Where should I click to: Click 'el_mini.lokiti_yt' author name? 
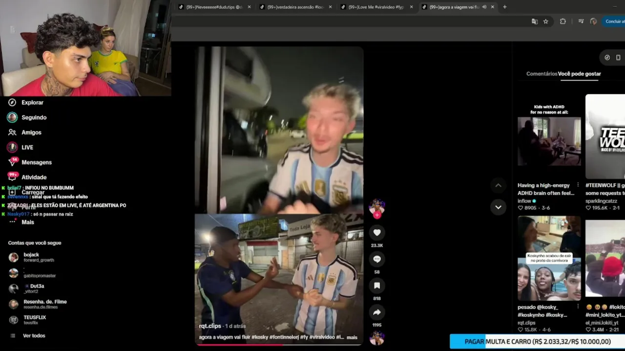pyautogui.click(x=602, y=323)
